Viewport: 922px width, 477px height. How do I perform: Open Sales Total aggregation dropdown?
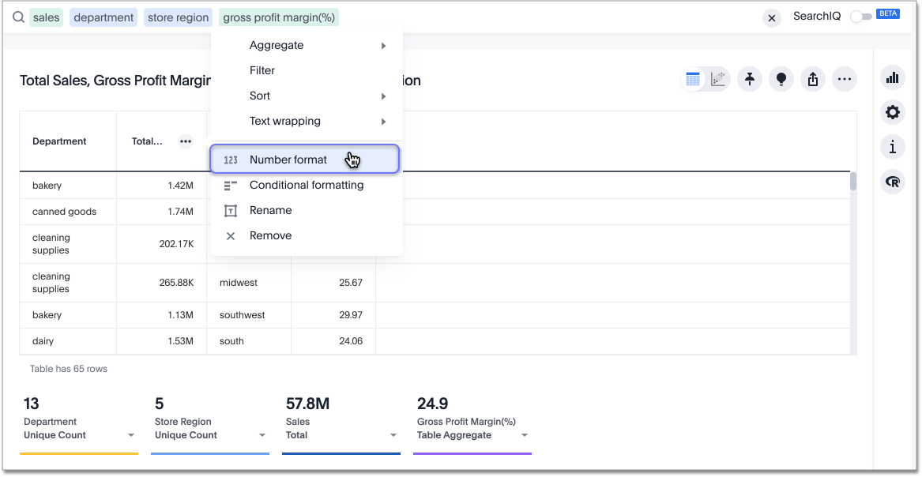[x=393, y=435]
